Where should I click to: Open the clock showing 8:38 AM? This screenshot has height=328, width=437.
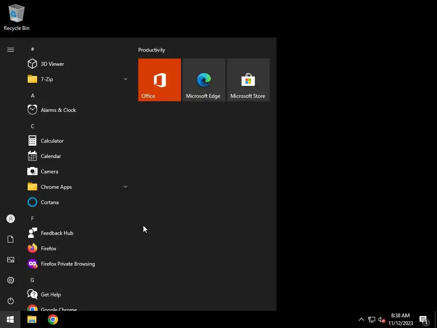(x=400, y=319)
